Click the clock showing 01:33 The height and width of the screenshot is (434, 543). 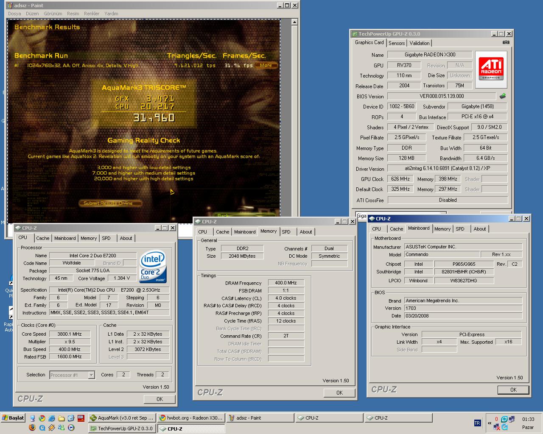click(528, 419)
